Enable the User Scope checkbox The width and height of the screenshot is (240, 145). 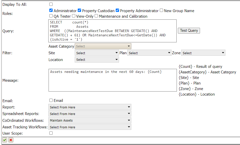click(x=51, y=133)
